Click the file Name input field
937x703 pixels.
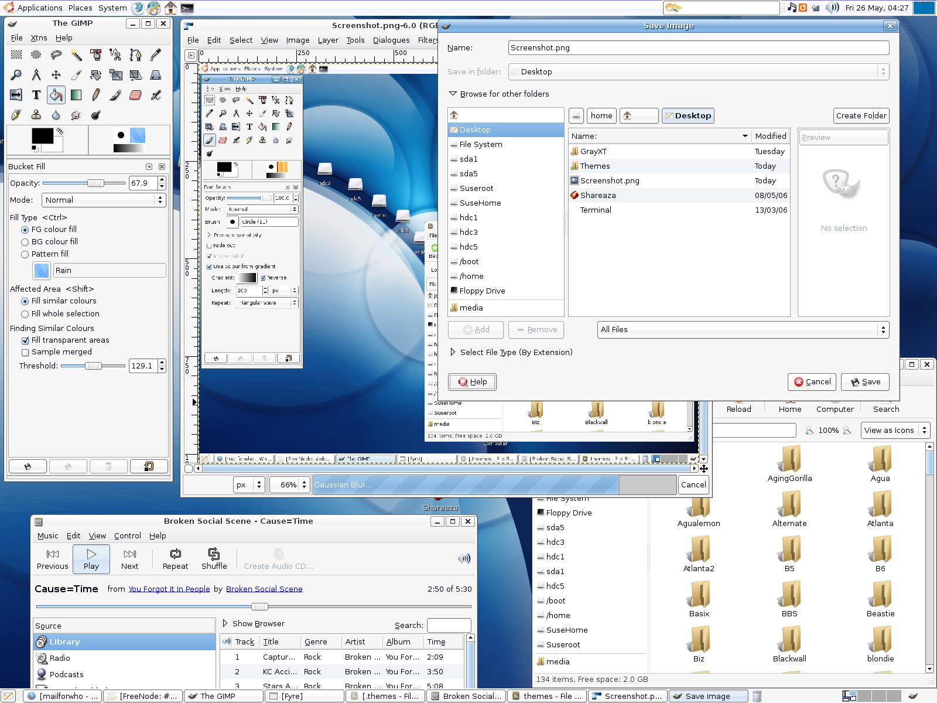[x=699, y=47]
